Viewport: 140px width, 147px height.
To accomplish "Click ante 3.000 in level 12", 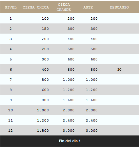I will pyautogui.click(x=92, y=130).
